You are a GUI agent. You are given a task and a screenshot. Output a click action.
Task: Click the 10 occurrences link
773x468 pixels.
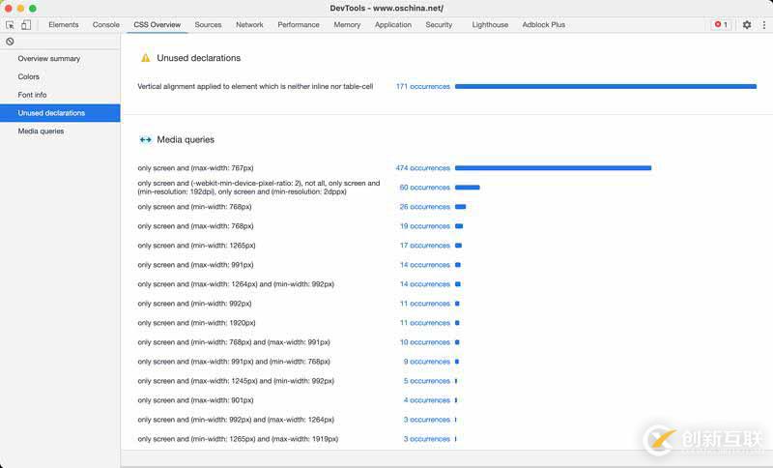point(424,342)
